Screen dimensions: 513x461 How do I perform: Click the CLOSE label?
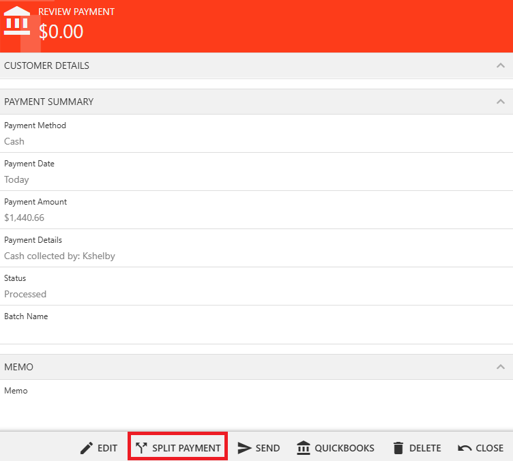click(489, 448)
